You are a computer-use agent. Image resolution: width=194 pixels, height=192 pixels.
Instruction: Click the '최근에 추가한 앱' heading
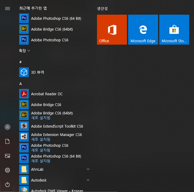click(33, 8)
